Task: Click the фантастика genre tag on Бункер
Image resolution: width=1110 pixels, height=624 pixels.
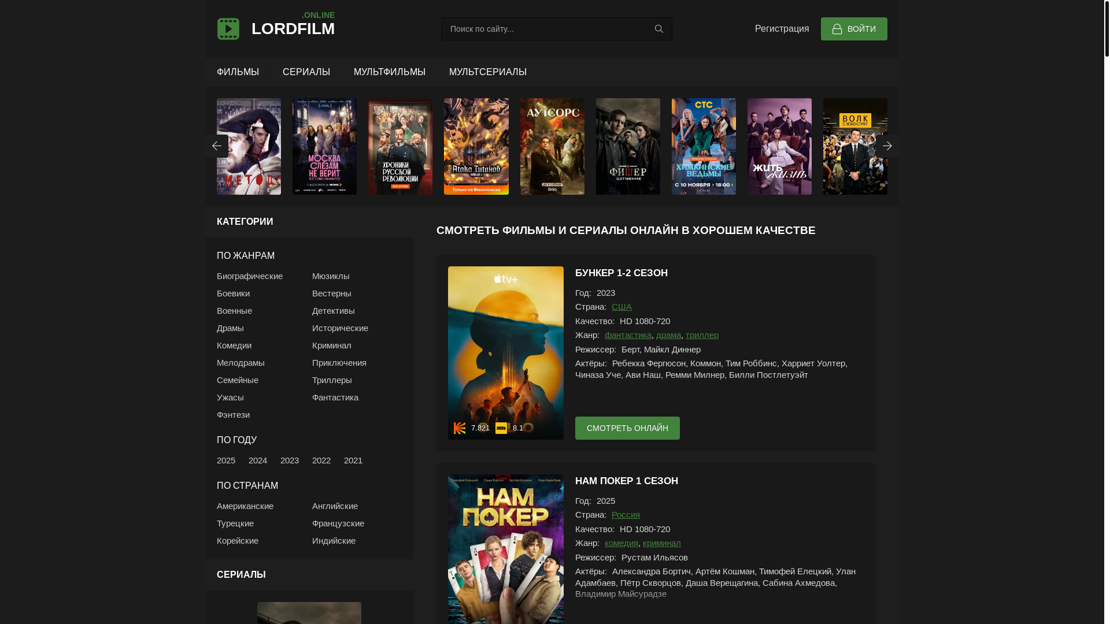Action: pyautogui.click(x=628, y=335)
